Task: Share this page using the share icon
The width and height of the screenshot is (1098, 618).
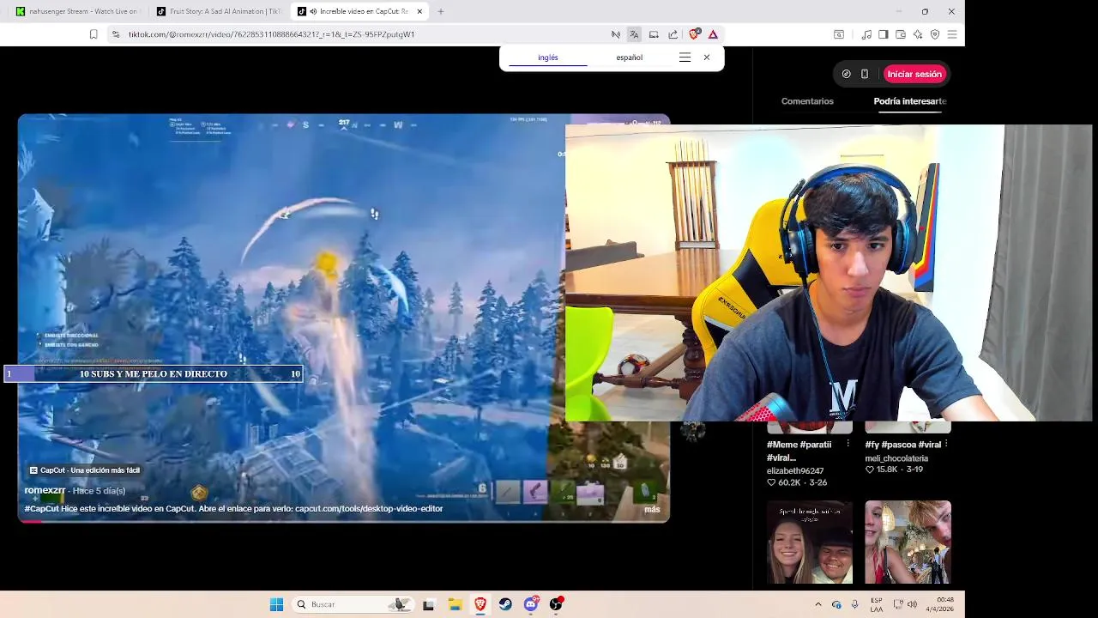Action: [x=673, y=34]
